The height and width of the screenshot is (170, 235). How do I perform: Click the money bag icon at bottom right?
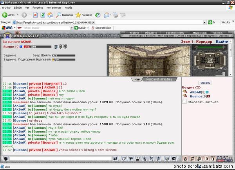pos(185,159)
